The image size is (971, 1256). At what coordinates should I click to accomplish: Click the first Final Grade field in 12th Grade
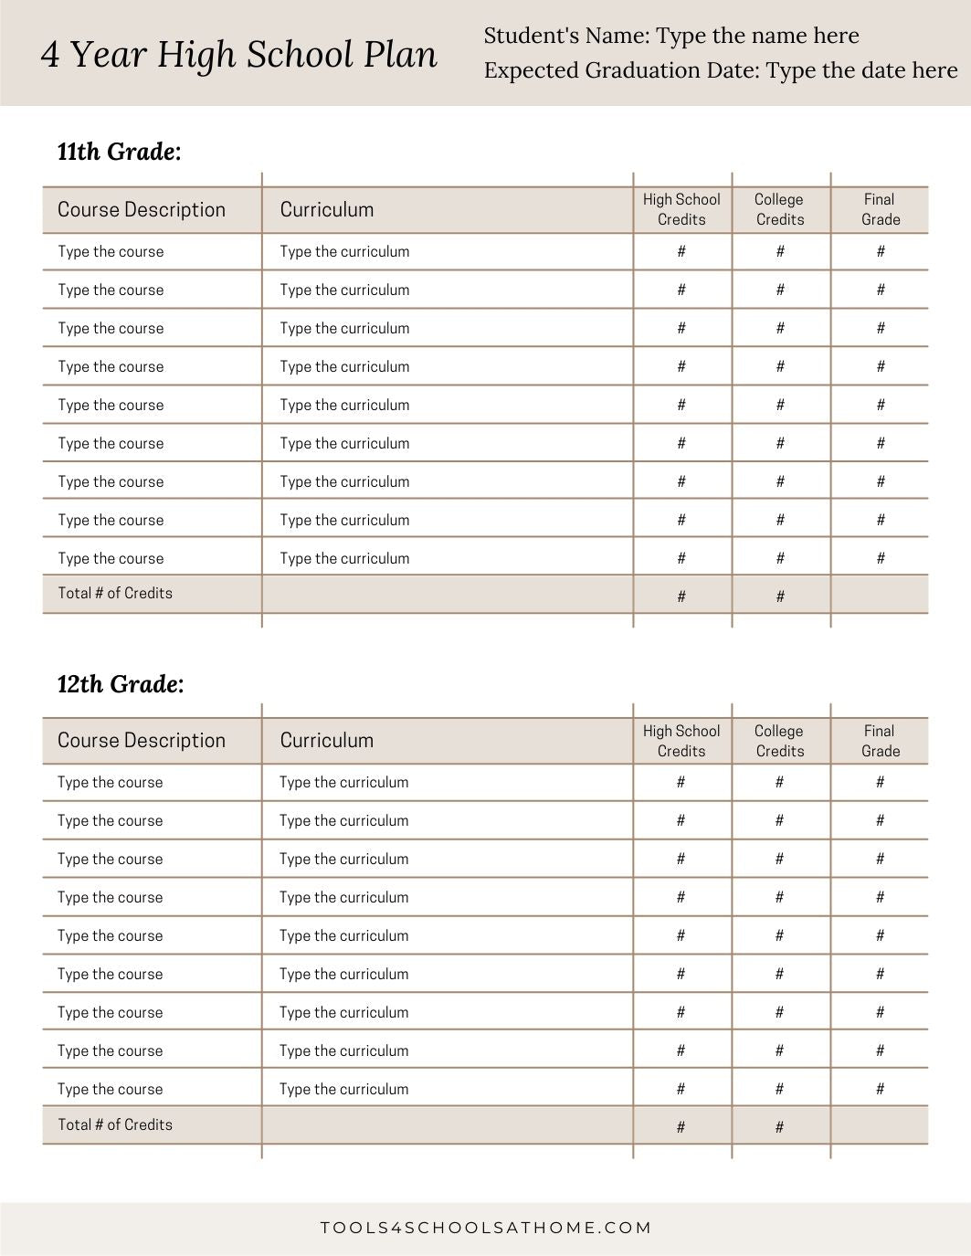880,783
